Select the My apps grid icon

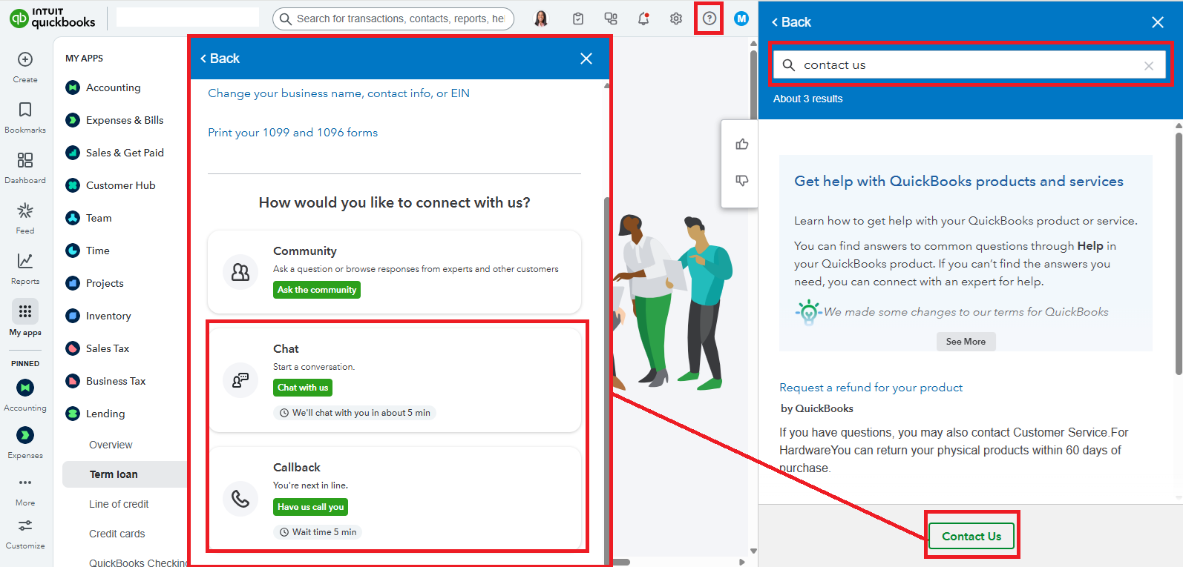(x=25, y=311)
